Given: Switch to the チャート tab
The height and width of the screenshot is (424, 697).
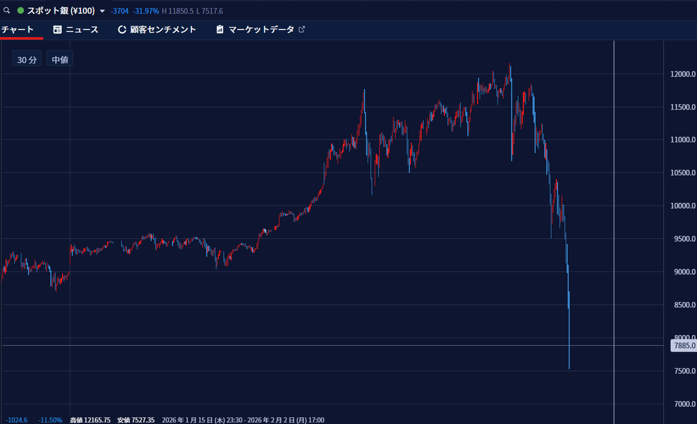Looking at the screenshot, I should [17, 30].
